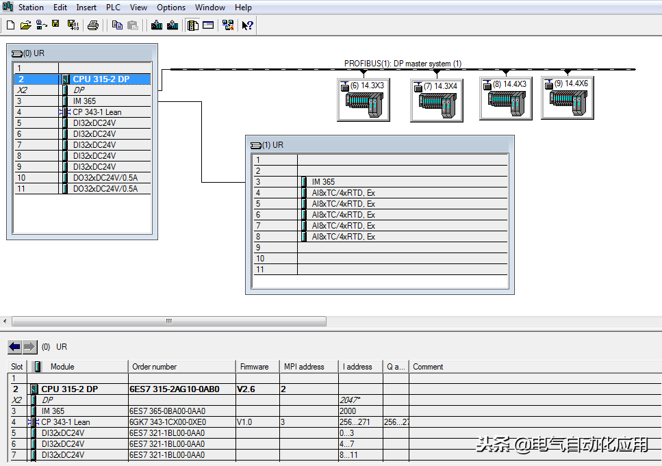Click the blue back arrow button
Screen dimensions: 662x466
(15, 347)
